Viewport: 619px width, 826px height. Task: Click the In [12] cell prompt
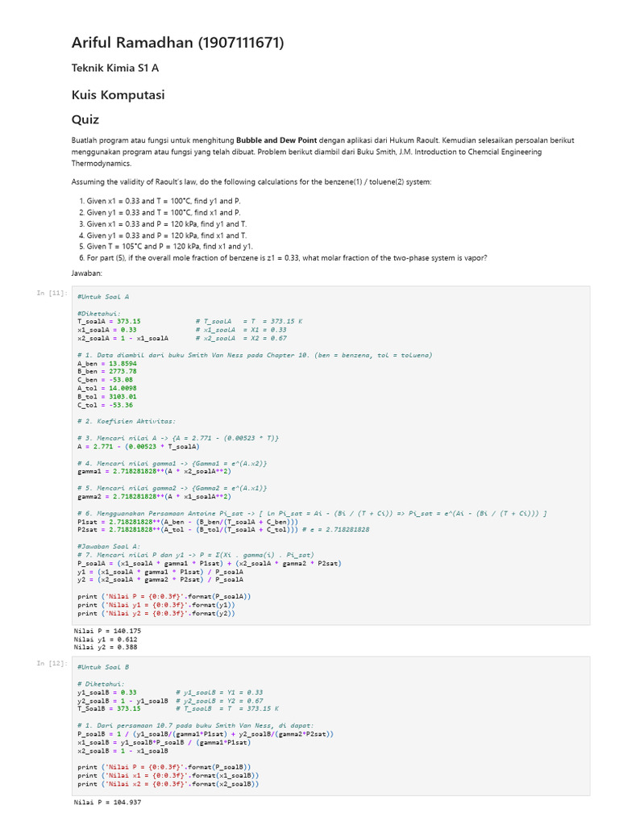pos(52,663)
